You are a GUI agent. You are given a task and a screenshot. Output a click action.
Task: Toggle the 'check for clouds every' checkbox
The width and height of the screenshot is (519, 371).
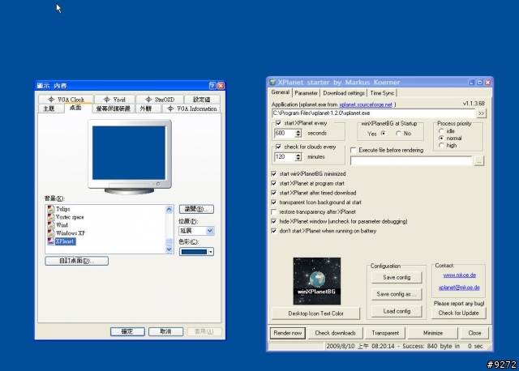pos(278,147)
